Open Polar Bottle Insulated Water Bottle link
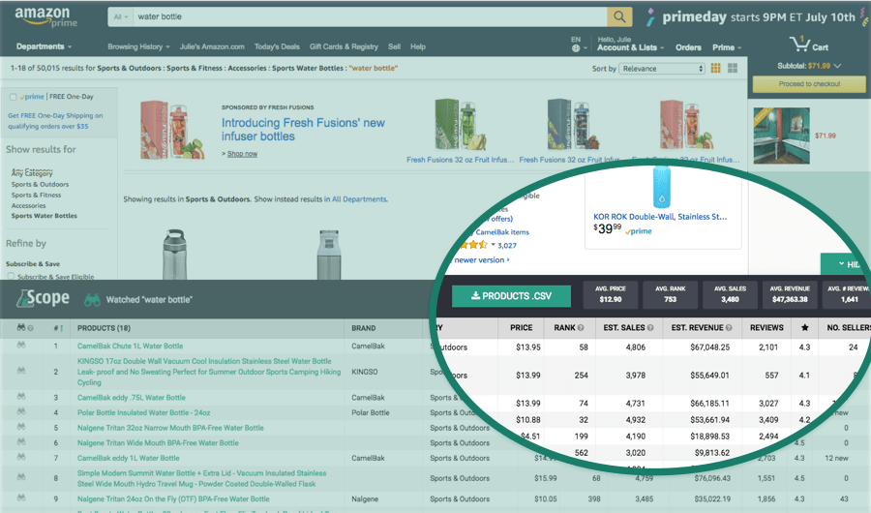 pyautogui.click(x=144, y=412)
